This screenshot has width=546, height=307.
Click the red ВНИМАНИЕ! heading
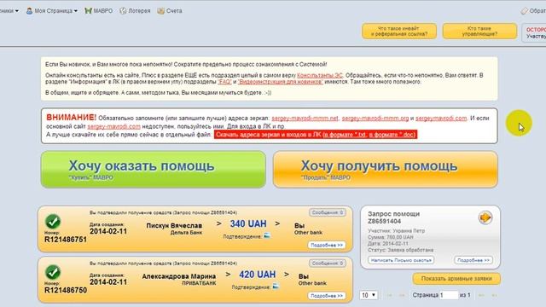[71, 118]
